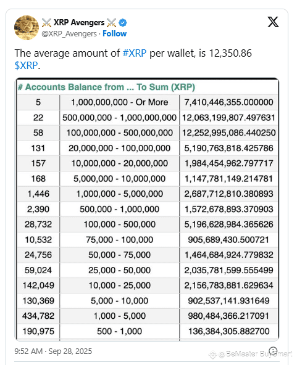Click the left crossed swords emoji
The image size is (297, 365).
46,23
